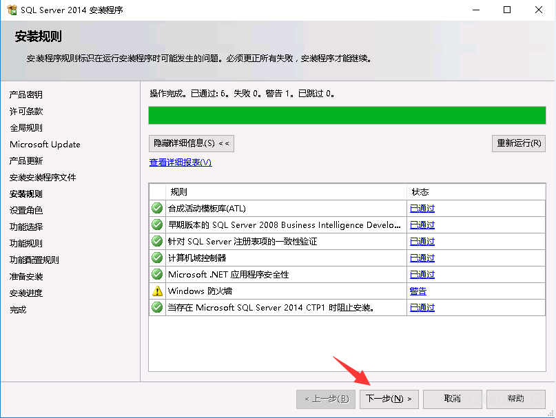Click the SQL Server installer icon in title bar

point(10,10)
